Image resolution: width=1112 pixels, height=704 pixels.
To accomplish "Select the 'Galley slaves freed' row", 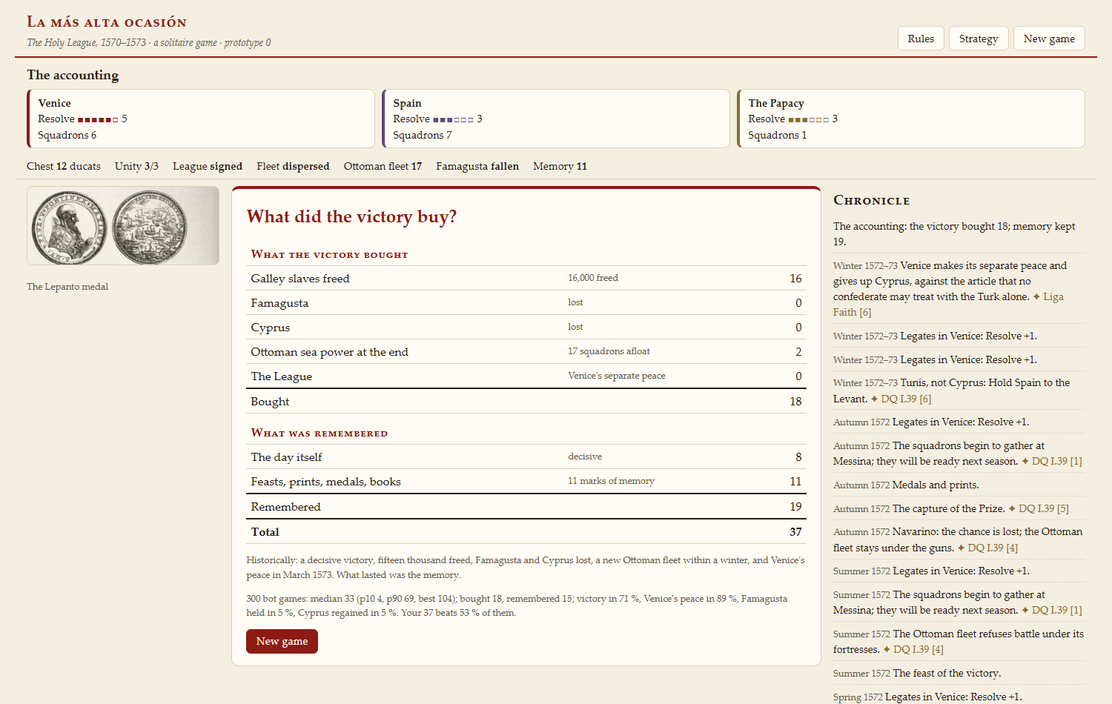I will [x=526, y=278].
